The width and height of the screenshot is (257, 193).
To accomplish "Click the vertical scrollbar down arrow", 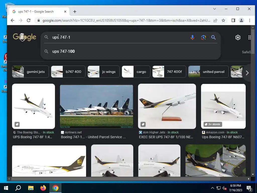I will [253, 174].
